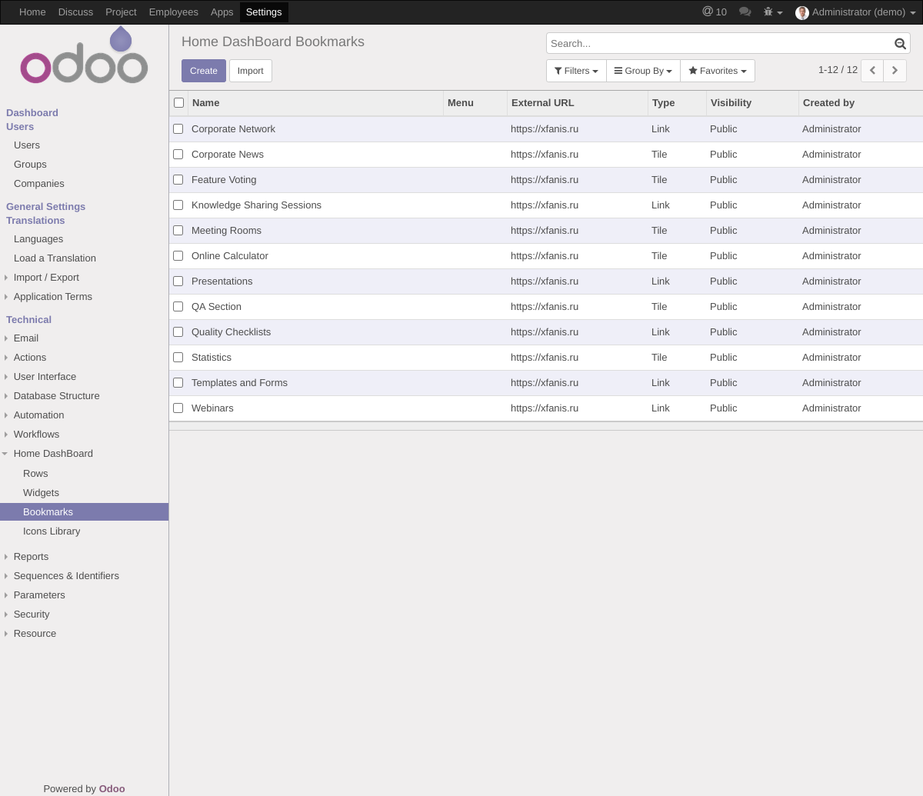Go to previous page arrow

(872, 71)
